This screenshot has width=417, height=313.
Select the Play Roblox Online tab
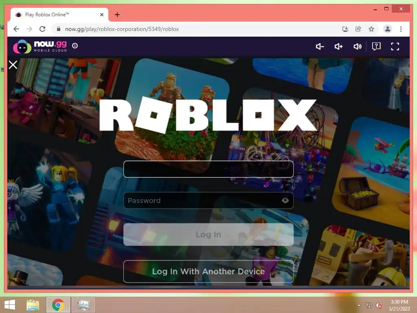tap(59, 15)
